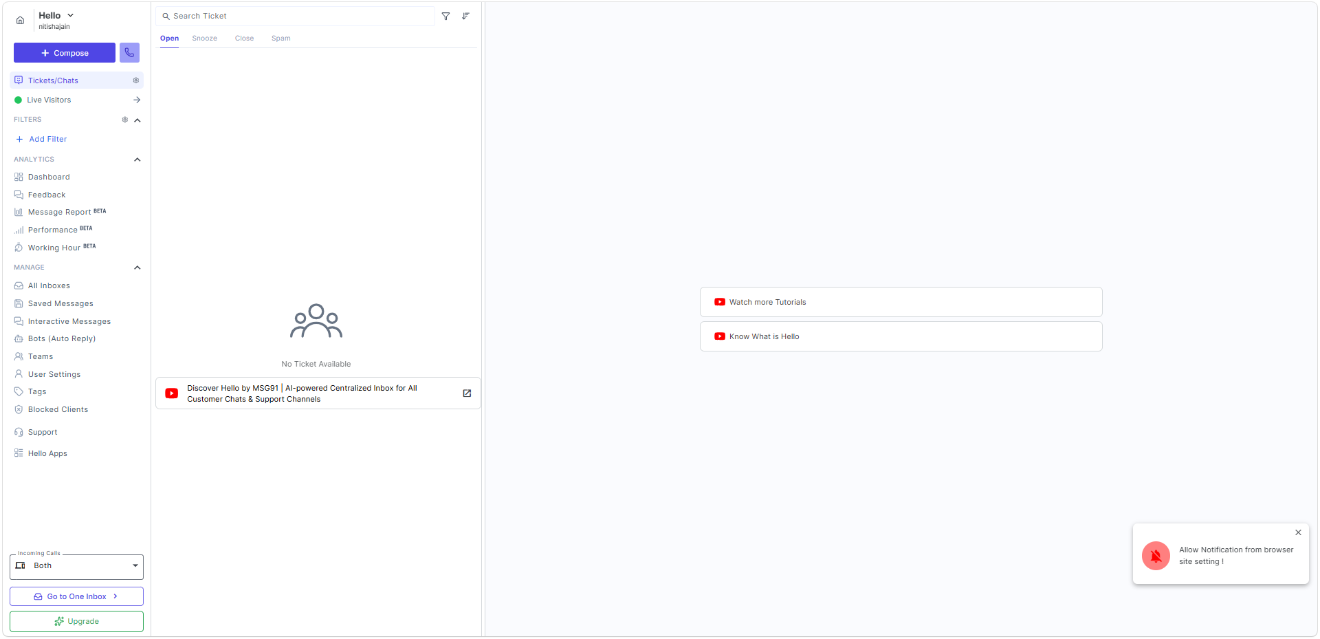The height and width of the screenshot is (639, 1320).
Task: Open the Filters settings gear
Action: (125, 120)
